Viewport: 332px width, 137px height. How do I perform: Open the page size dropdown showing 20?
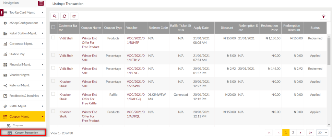tap(322, 132)
